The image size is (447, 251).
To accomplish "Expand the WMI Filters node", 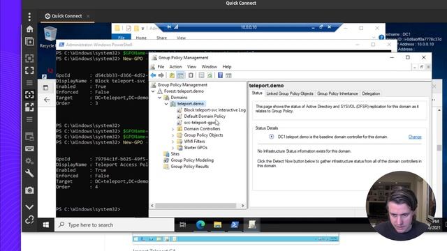I will pos(173,142).
